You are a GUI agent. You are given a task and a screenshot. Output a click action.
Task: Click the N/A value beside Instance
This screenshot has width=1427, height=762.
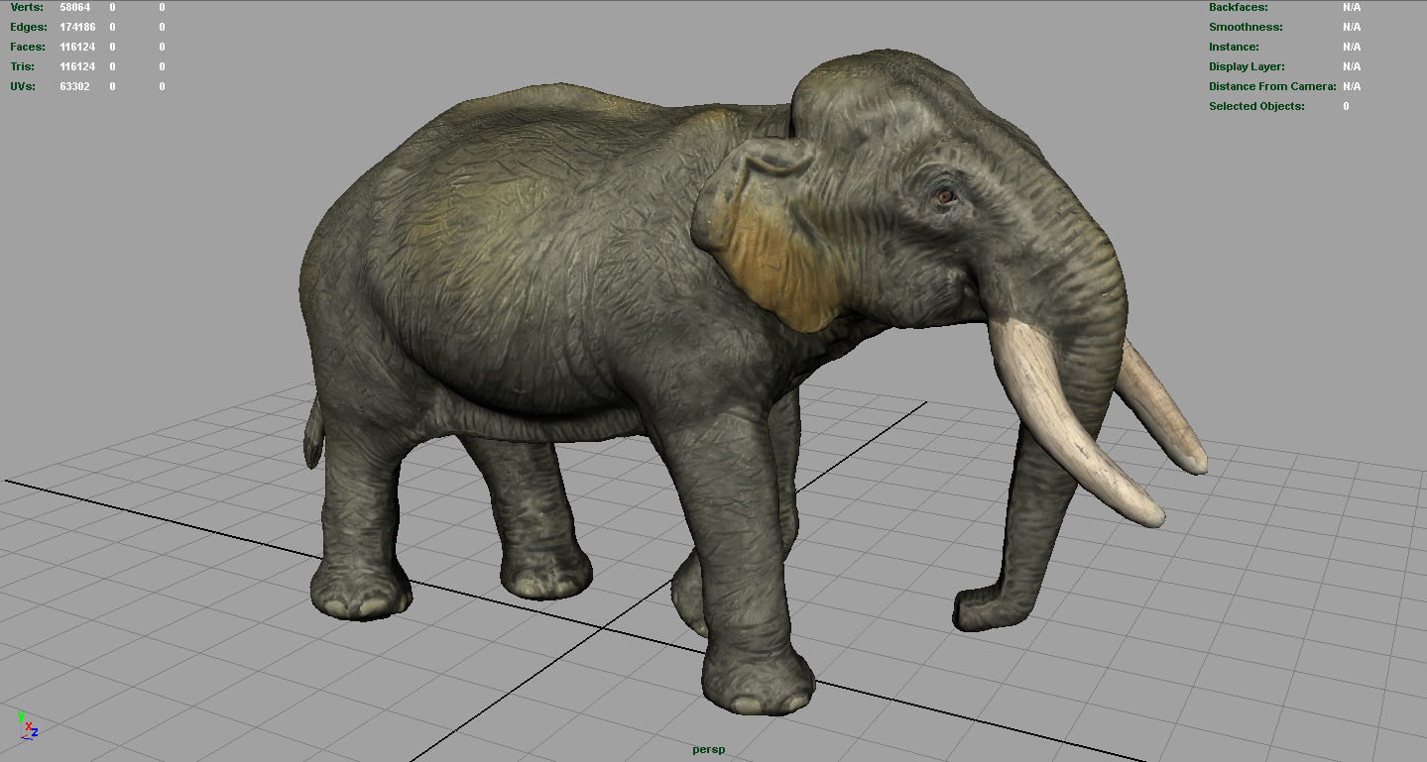click(x=1352, y=47)
